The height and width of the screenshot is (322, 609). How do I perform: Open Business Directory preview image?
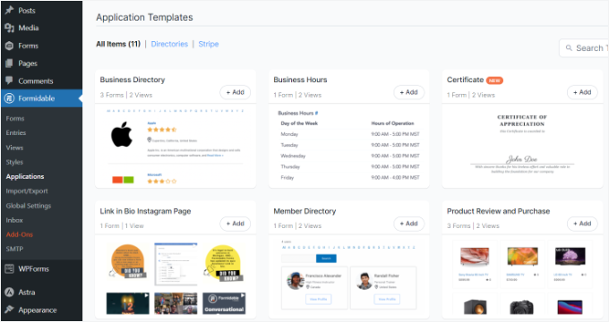pos(176,146)
